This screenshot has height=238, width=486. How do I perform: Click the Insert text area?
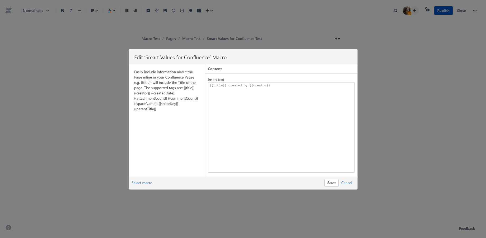click(x=281, y=127)
